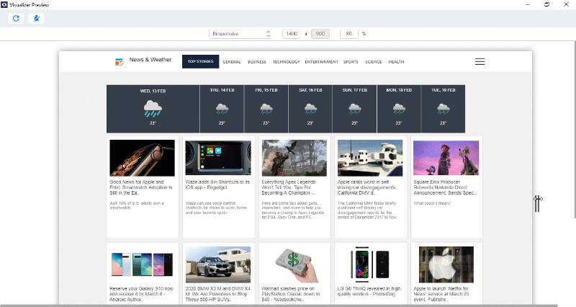
Task: Click the viewport width field showing 1400
Action: click(x=292, y=34)
